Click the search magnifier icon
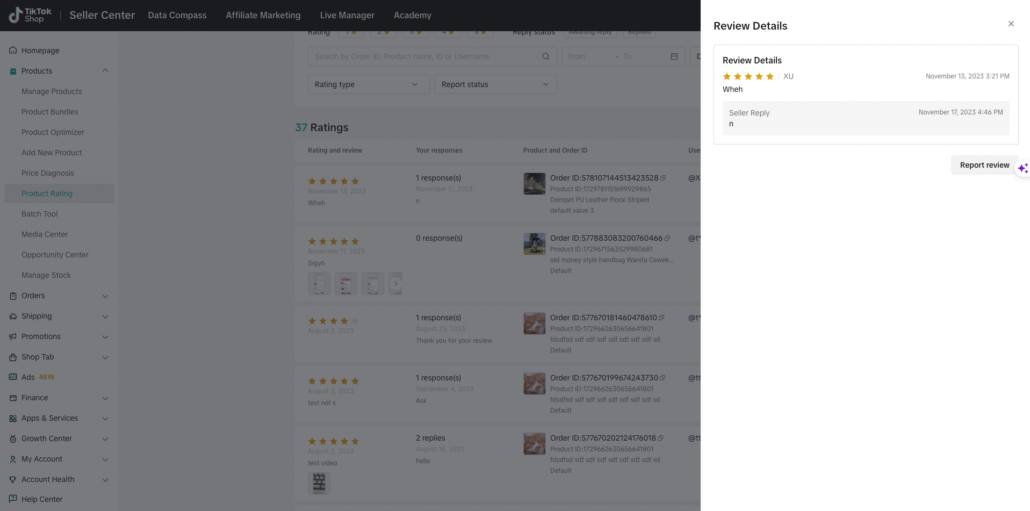 click(x=545, y=56)
